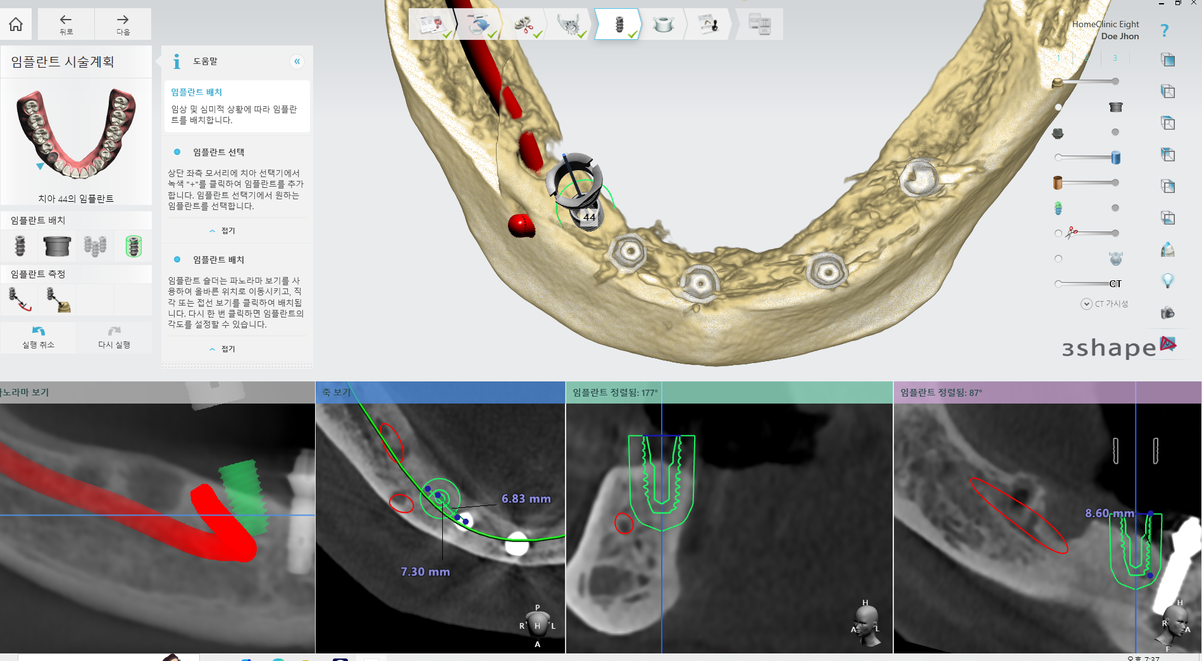Collapse the 도움말 help panel

click(x=297, y=61)
